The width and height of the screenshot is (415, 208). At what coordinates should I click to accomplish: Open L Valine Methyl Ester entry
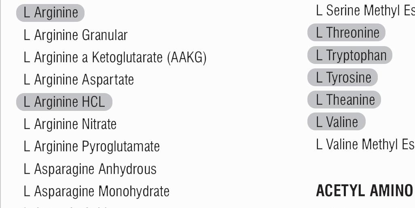366,144
